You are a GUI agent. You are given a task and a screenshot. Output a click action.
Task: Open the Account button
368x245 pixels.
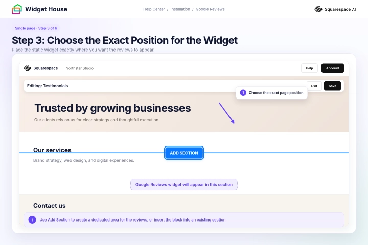[333, 68]
